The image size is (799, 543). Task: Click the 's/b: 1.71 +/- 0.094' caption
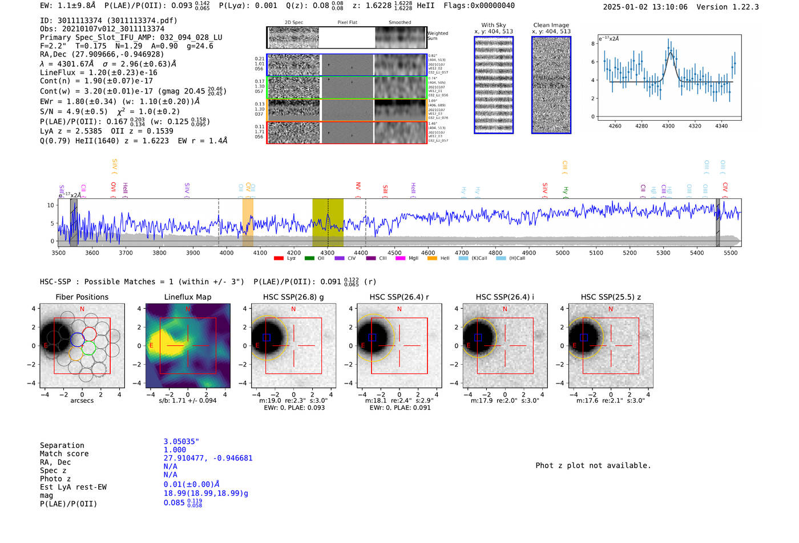click(x=188, y=401)
